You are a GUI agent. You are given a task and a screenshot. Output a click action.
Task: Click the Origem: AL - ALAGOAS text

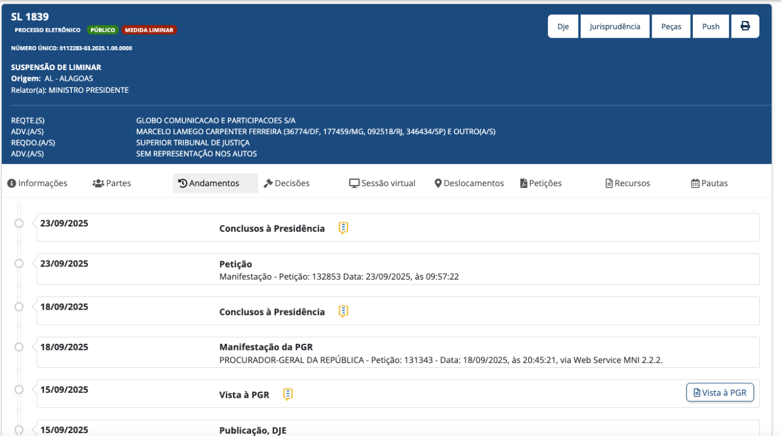[x=52, y=78]
